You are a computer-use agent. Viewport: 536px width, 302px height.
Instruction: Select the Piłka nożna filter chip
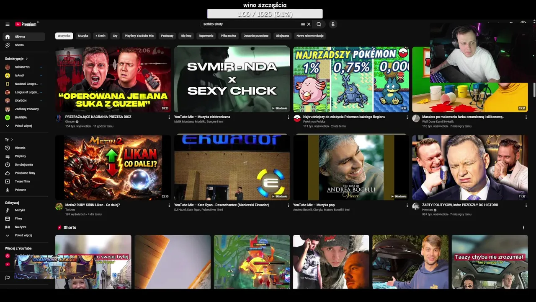tap(228, 36)
